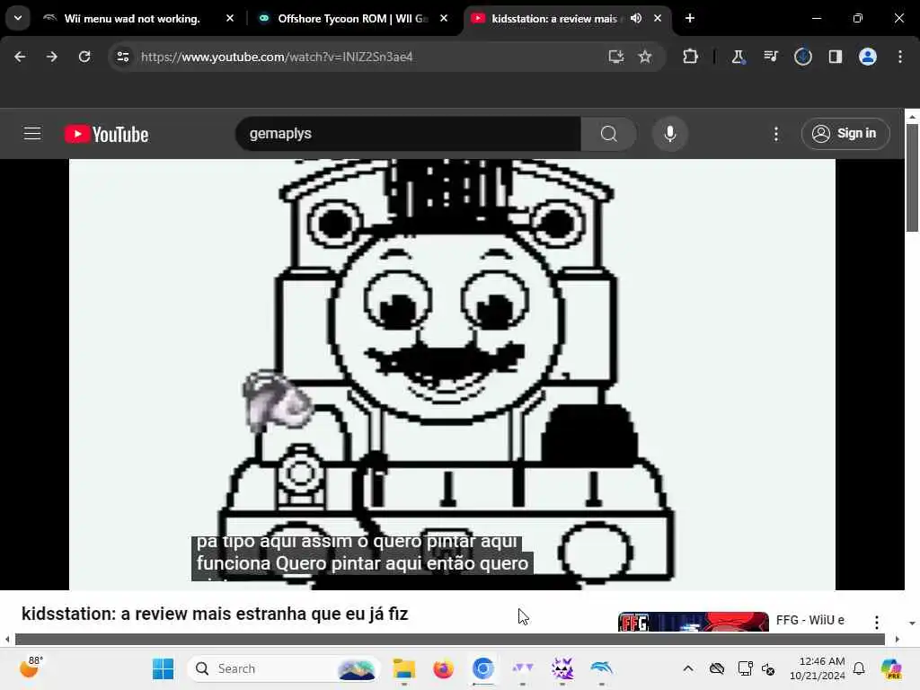Open options menu for FFG video

click(x=877, y=622)
